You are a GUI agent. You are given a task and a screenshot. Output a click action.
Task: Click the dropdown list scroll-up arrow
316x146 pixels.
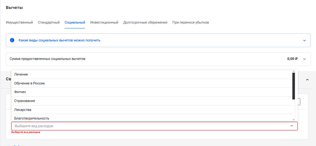[x=294, y=71]
